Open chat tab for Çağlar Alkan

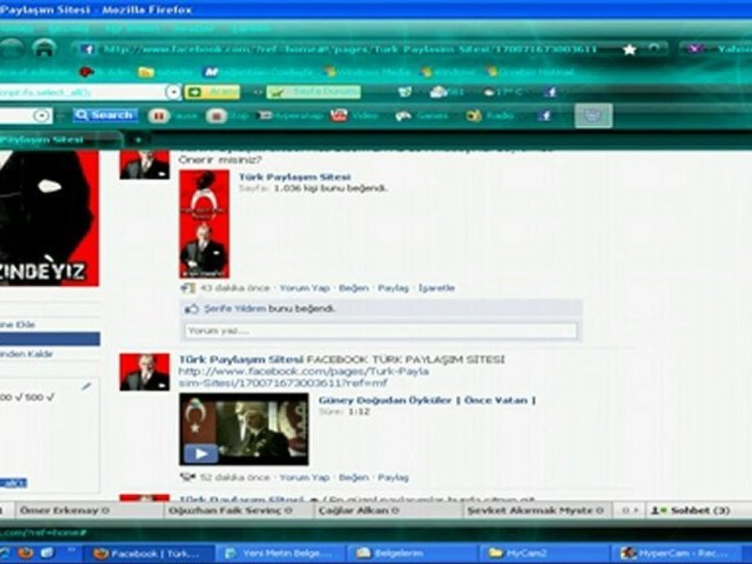tap(388, 511)
